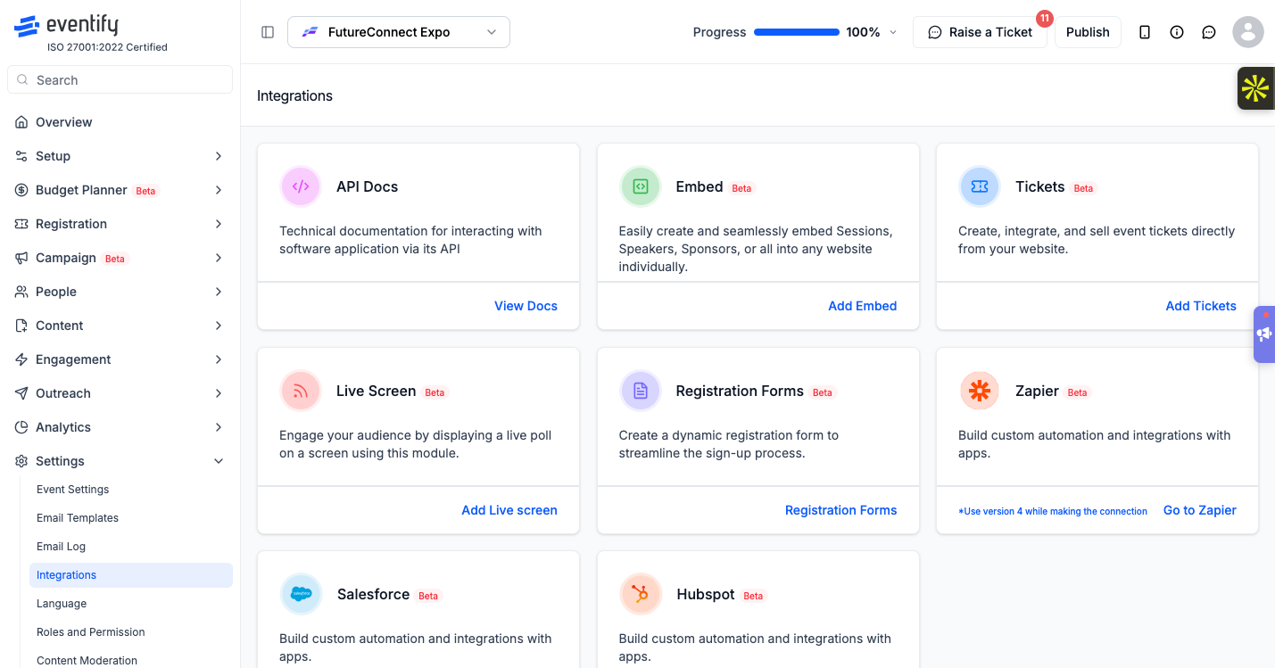Open the user profile avatar

1248,32
